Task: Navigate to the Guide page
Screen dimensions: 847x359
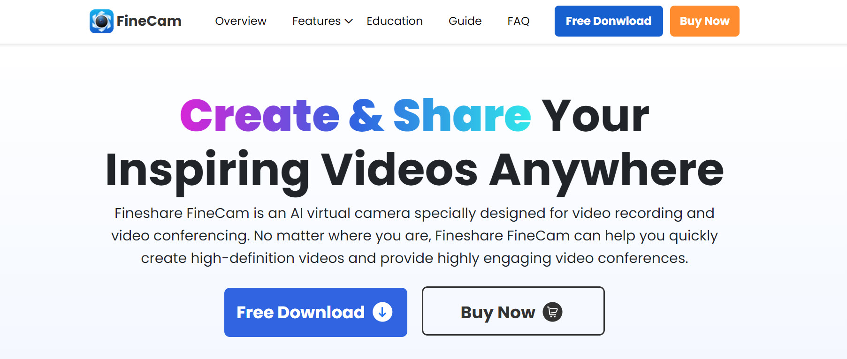Action: click(465, 21)
